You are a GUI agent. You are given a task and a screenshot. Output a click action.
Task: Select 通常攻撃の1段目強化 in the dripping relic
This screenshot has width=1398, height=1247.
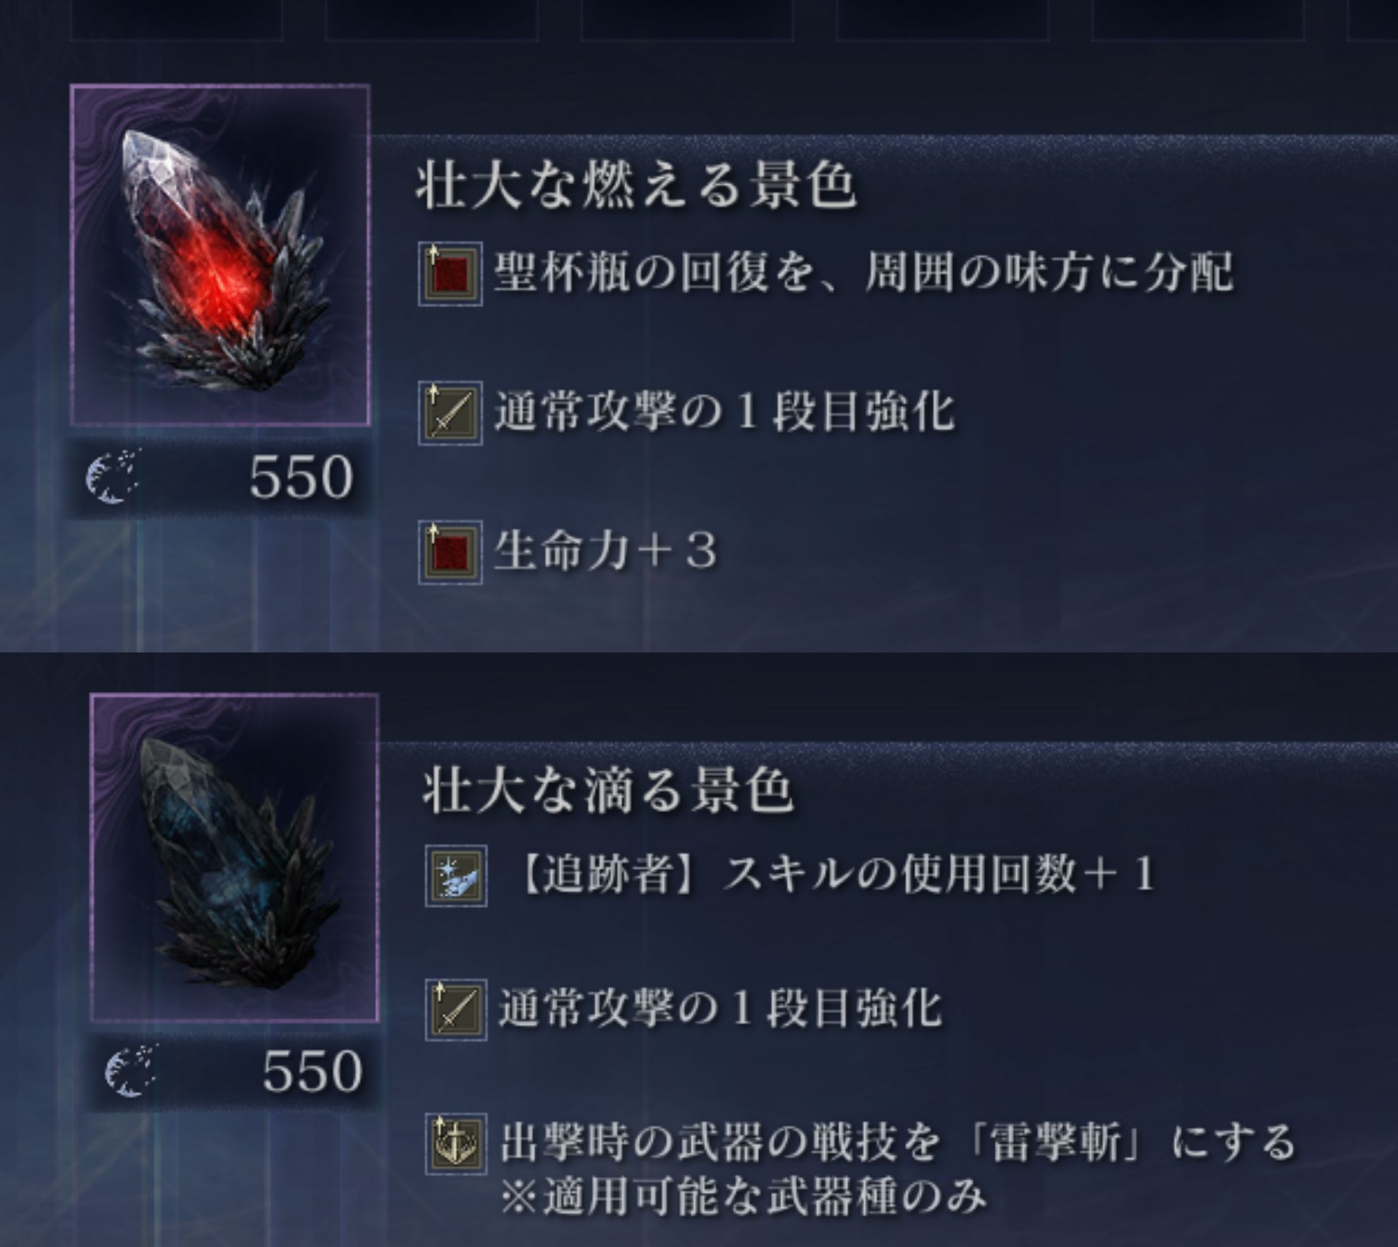pyautogui.click(x=720, y=1008)
